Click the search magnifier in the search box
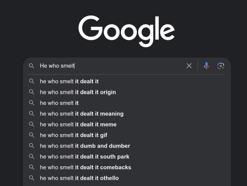This screenshot has height=186, width=247. [32, 66]
